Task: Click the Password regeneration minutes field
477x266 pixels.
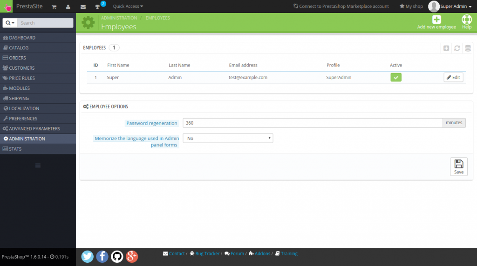Action: 313,123
